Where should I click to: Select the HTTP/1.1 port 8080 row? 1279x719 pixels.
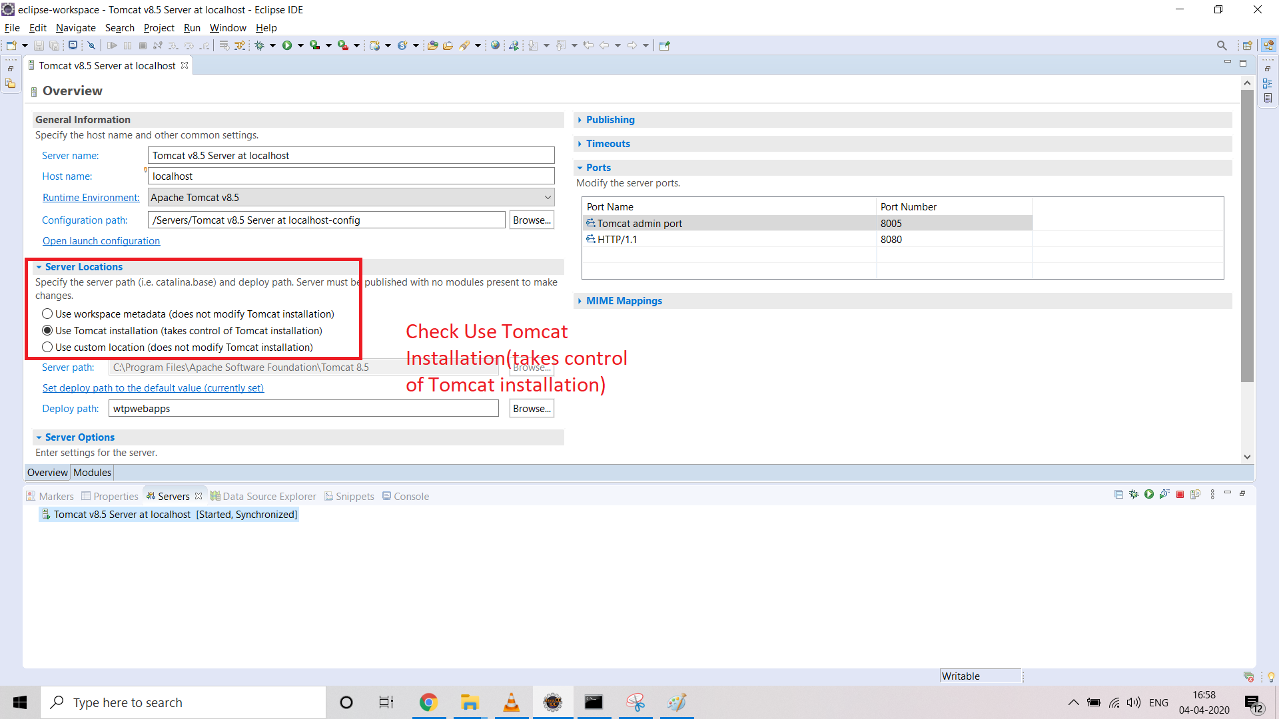[x=807, y=239]
